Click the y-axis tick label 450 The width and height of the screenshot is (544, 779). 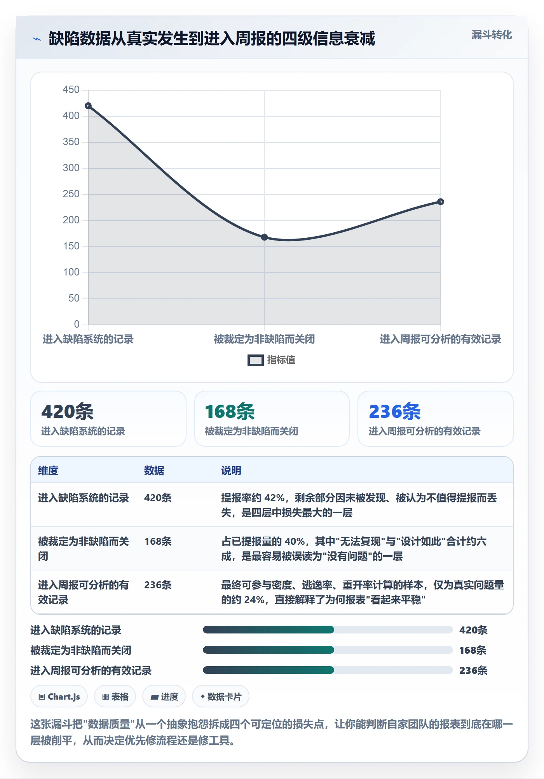(71, 90)
